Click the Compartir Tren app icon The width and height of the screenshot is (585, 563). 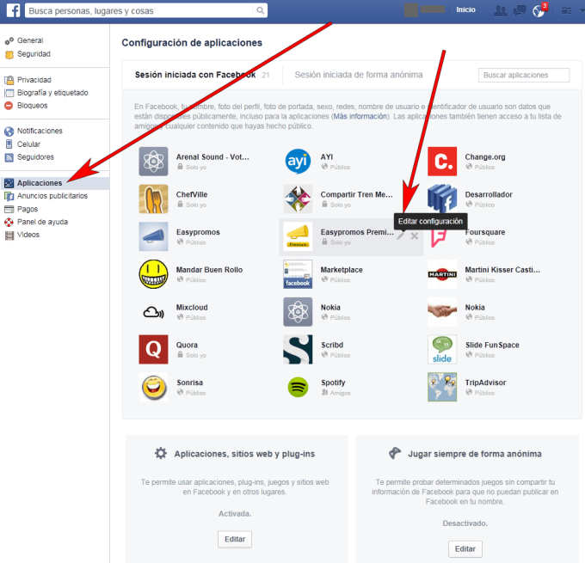(x=298, y=199)
